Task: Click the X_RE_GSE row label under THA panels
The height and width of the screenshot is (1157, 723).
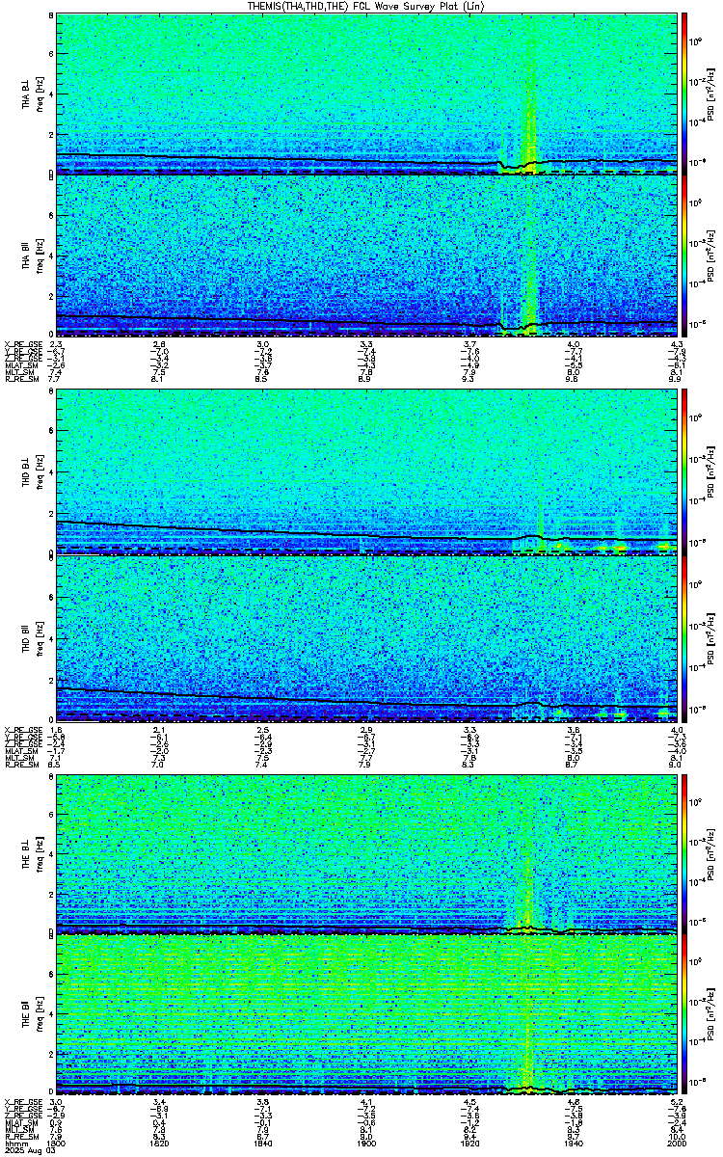Action: coord(21,344)
